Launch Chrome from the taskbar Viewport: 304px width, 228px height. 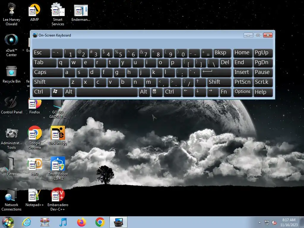coord(100,222)
